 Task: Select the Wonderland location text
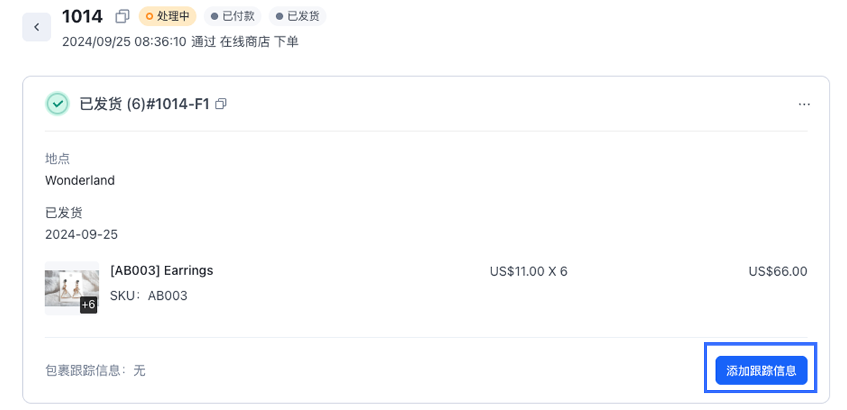(80, 181)
